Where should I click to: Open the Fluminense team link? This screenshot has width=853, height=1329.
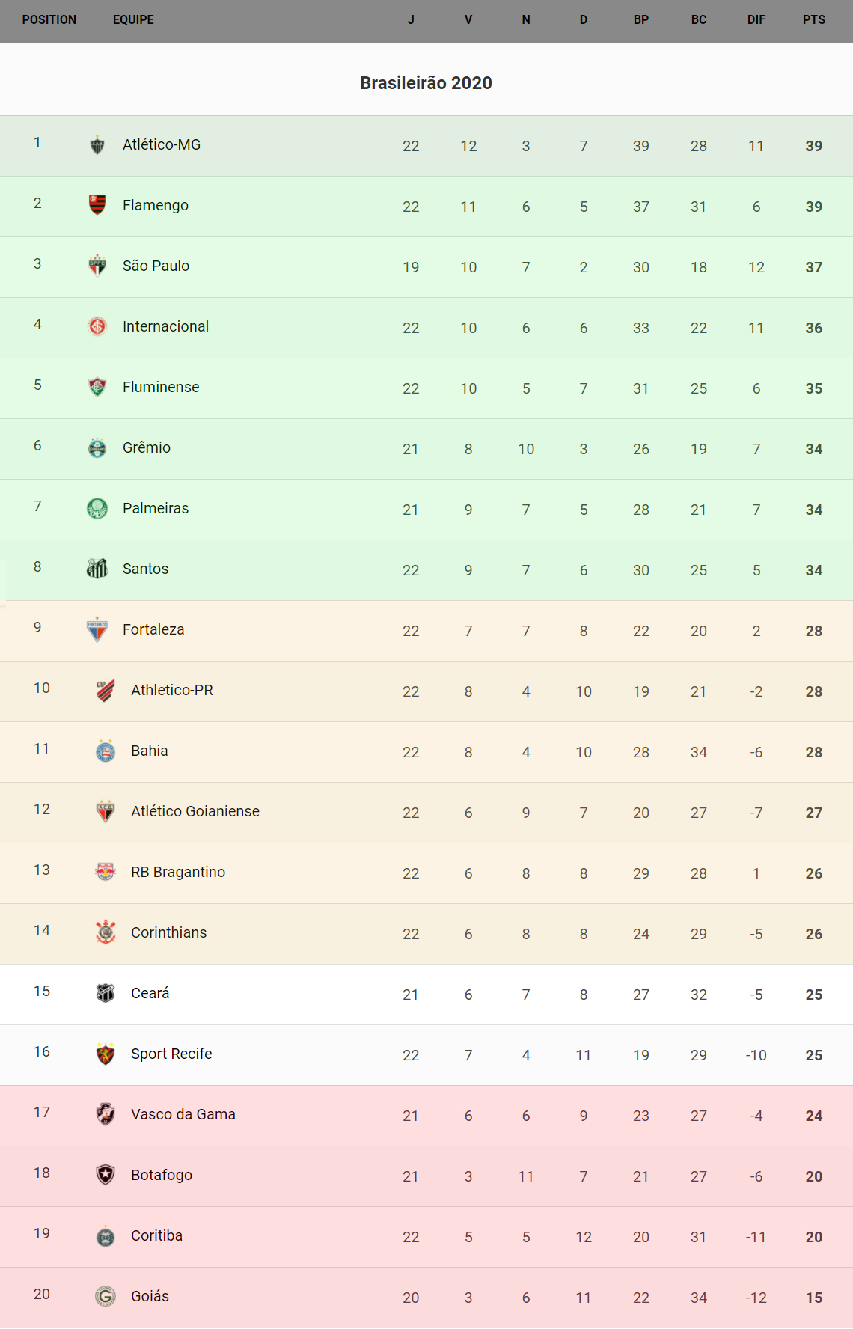click(x=161, y=387)
